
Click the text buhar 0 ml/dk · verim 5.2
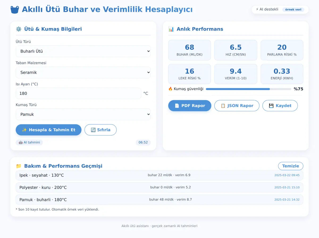click(x=170, y=187)
